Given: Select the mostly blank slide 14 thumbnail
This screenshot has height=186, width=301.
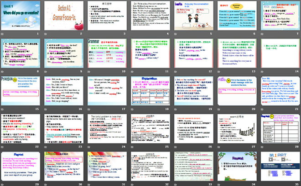Looking at the screenshot, I should click(280, 53).
